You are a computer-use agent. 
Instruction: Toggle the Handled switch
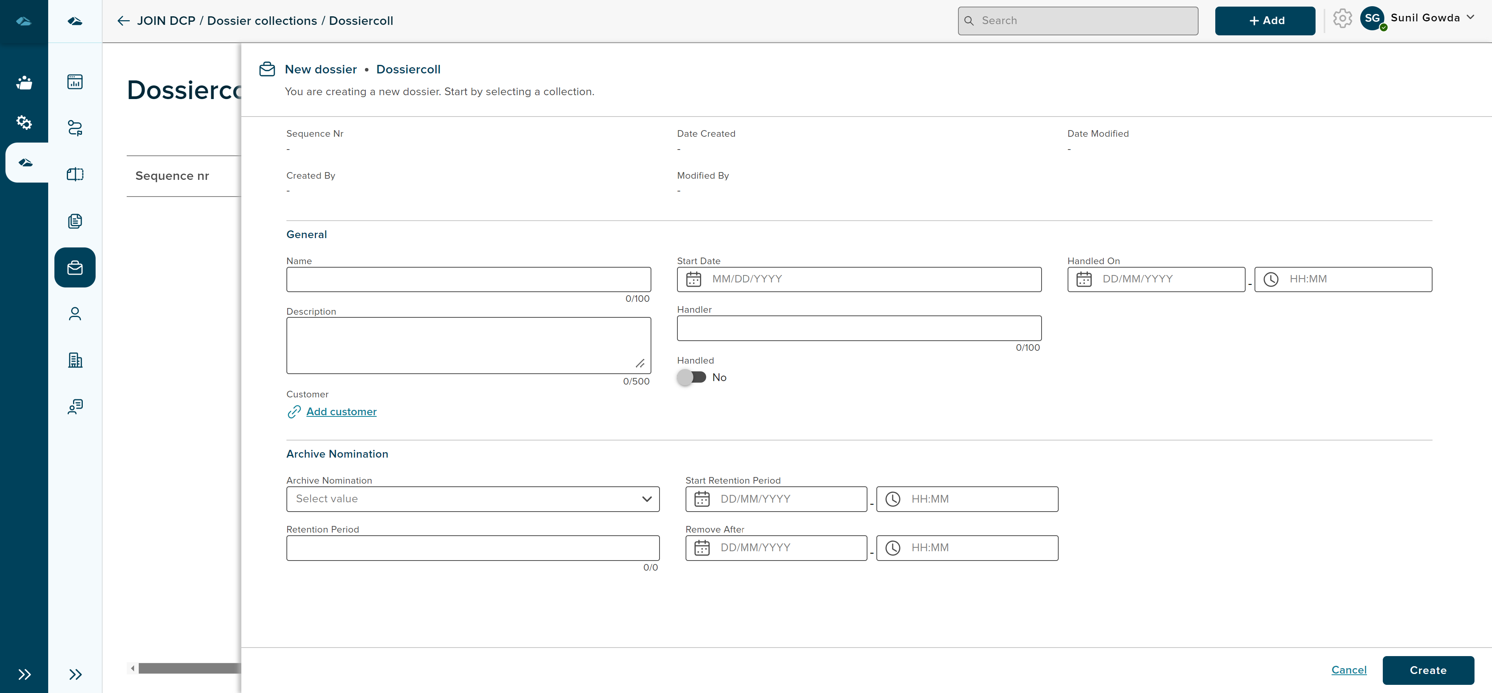coord(691,378)
